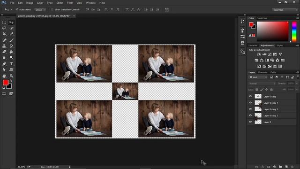Select the Horizontal Type tool
The width and height of the screenshot is (300, 169).
click(x=11, y=64)
